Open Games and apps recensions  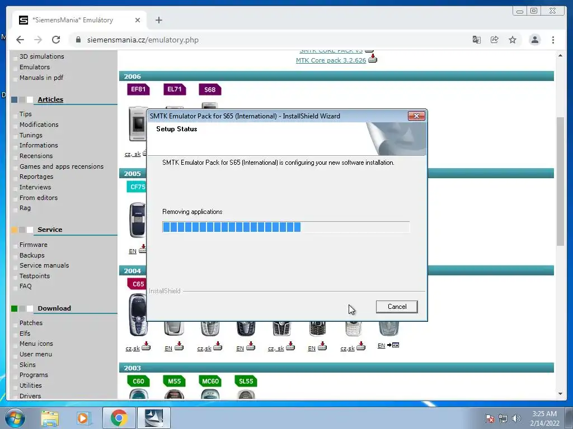62,166
